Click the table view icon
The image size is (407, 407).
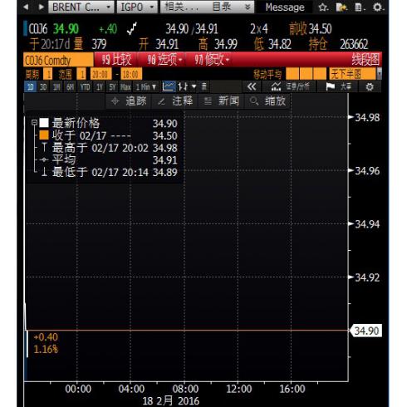(x=204, y=86)
